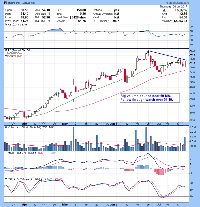Click the Annual Dividend N/A value
The image size is (200, 207).
point(117,14)
